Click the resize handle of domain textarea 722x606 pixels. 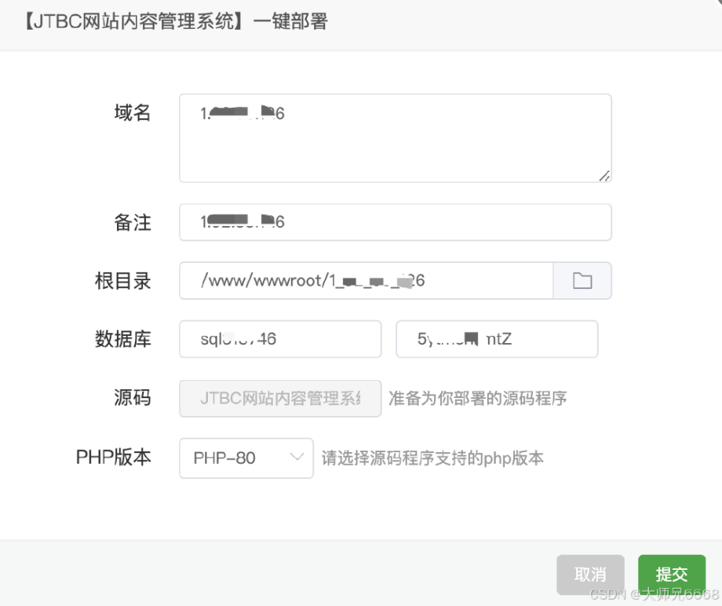pyautogui.click(x=604, y=176)
